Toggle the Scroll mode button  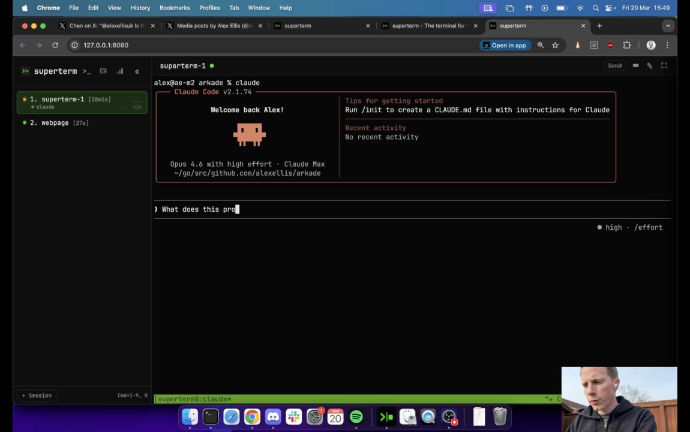pos(614,66)
